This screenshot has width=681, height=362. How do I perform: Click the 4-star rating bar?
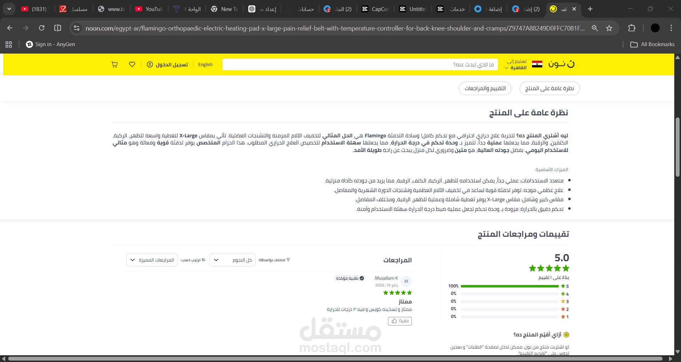pos(510,294)
